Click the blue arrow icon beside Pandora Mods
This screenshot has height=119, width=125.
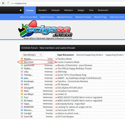[56, 59]
